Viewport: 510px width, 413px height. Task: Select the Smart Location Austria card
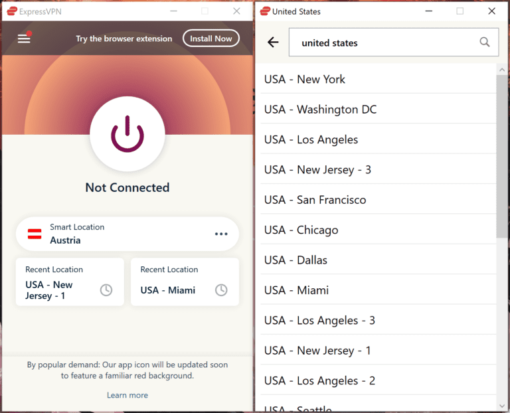click(x=127, y=234)
